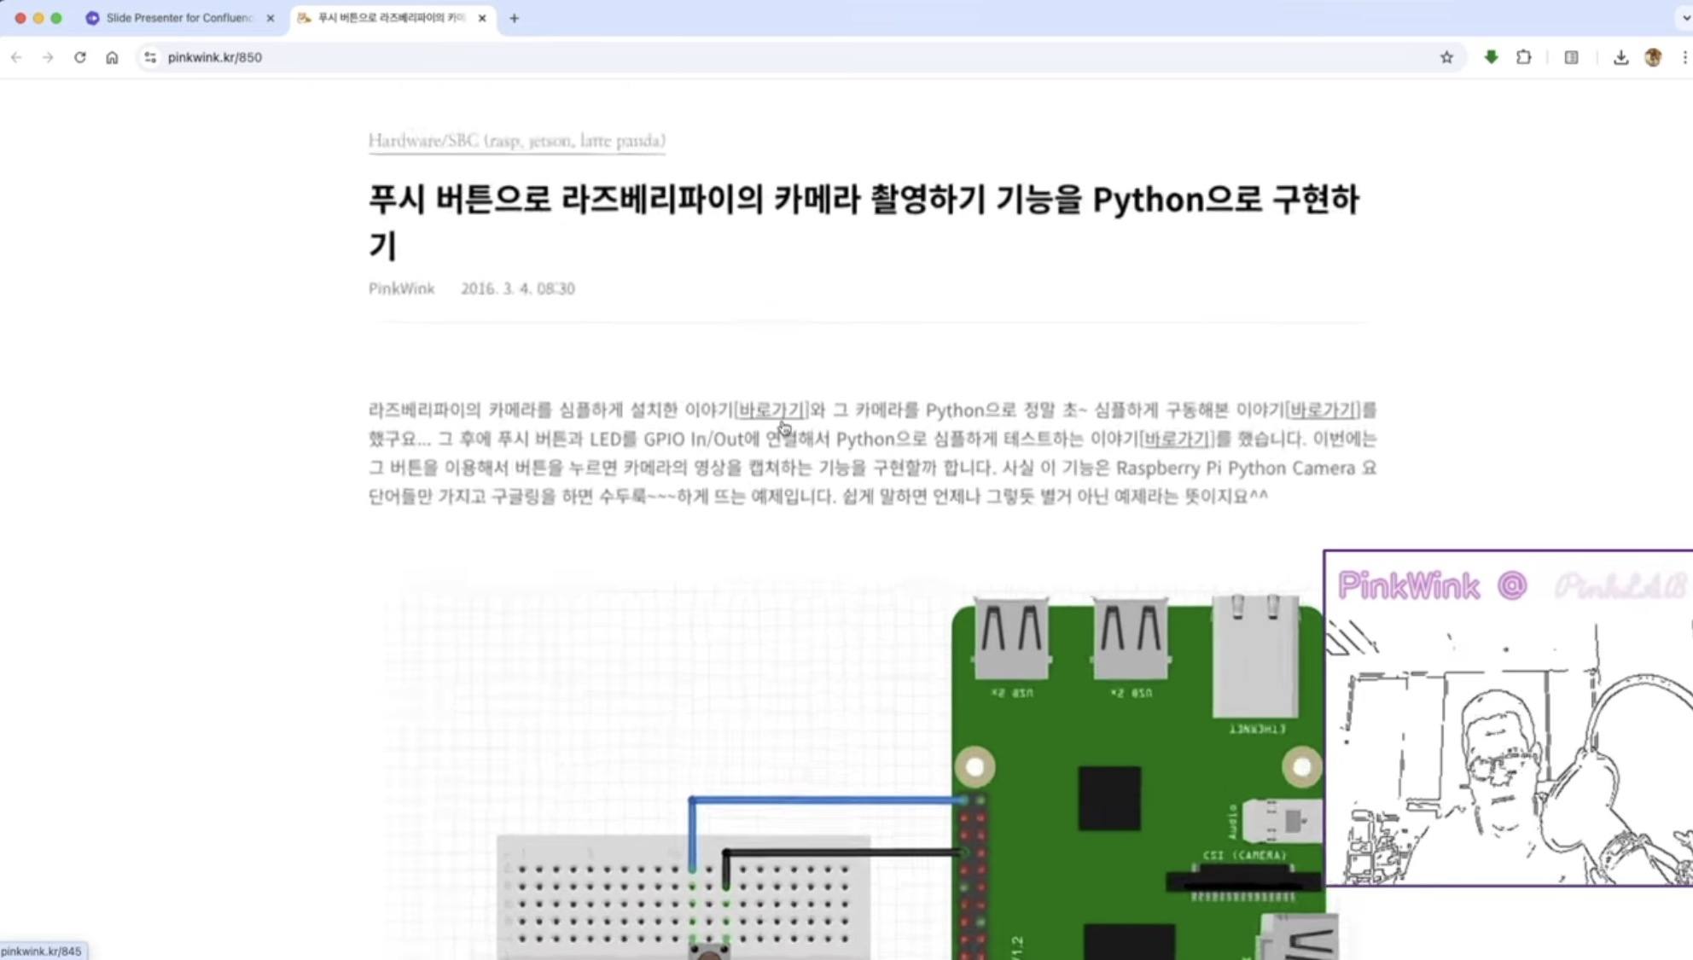This screenshot has width=1693, height=960.
Task: Open the extensions puzzle icon
Action: 1523,57
